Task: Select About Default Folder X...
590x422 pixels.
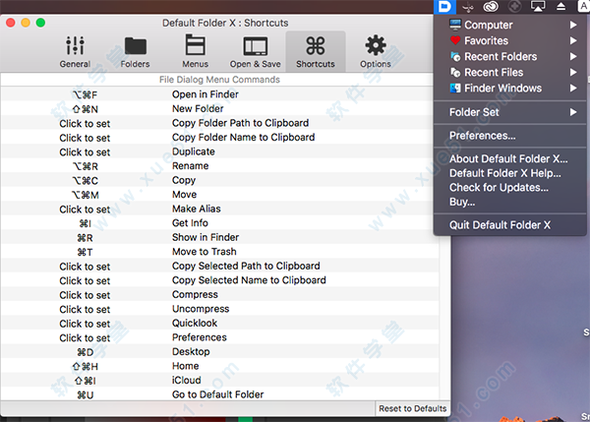Action: 509,158
